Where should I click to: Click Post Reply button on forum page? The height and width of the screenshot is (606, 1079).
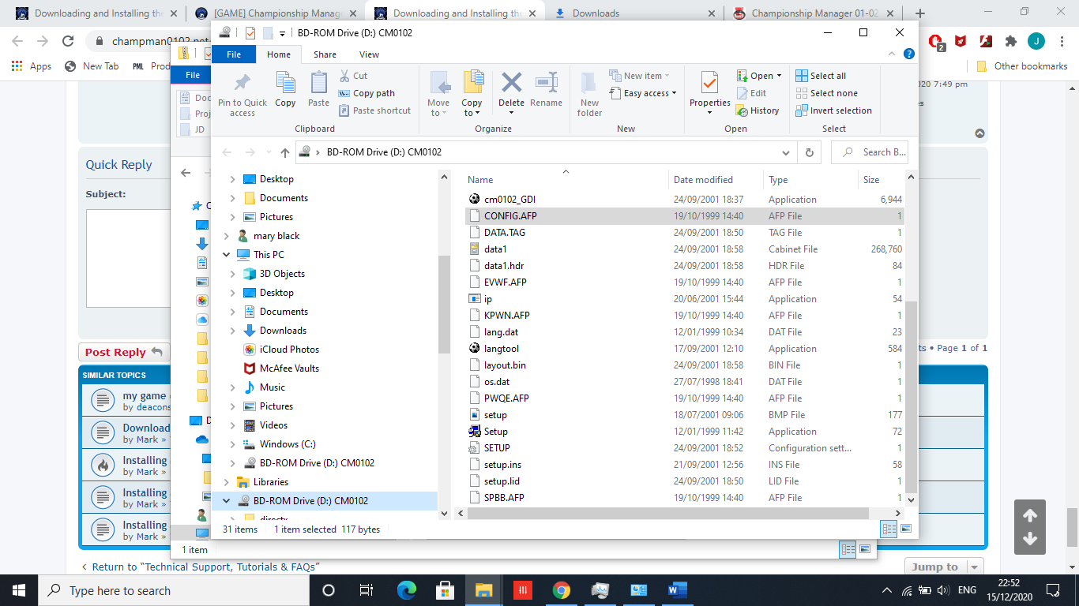[x=123, y=352]
